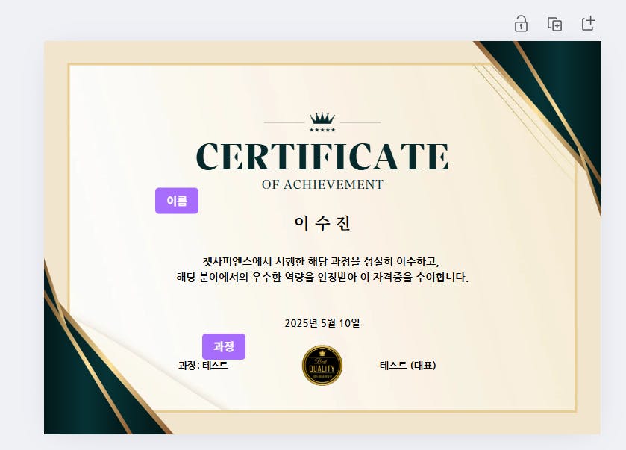This screenshot has height=450, width=626.
Task: Select the name text 이 수 진
Action: click(322, 223)
